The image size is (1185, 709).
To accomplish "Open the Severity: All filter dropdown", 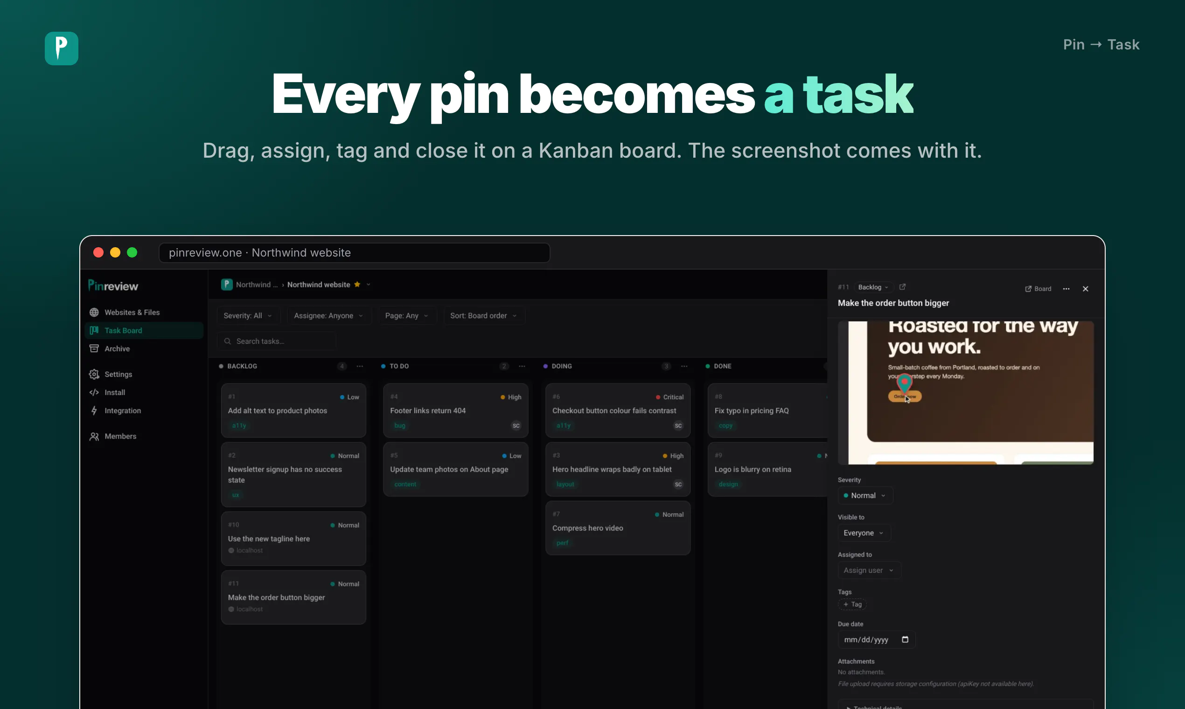I will tap(248, 315).
